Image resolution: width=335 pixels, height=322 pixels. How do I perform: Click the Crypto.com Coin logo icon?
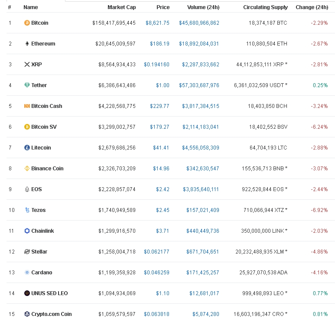27,314
